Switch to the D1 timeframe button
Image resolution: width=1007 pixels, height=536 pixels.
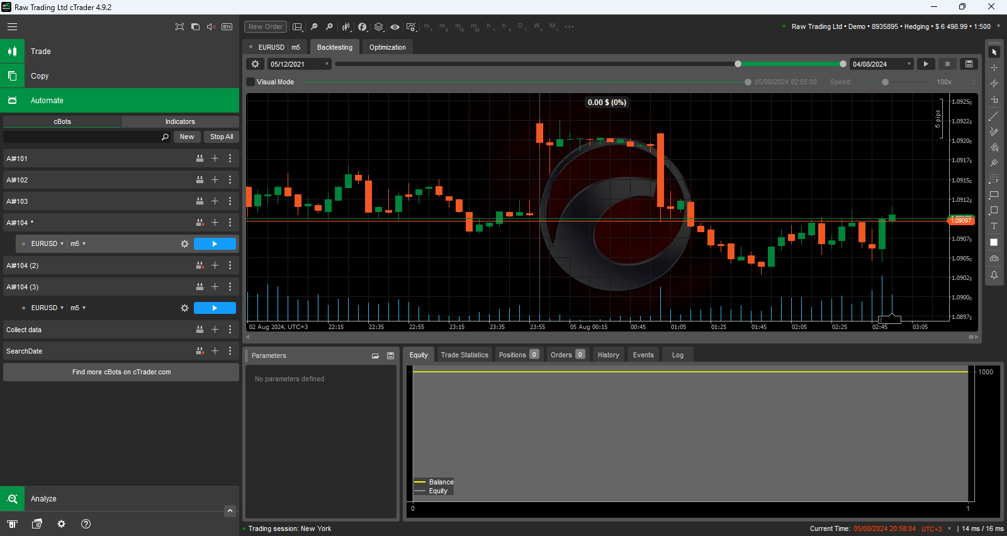coord(521,27)
